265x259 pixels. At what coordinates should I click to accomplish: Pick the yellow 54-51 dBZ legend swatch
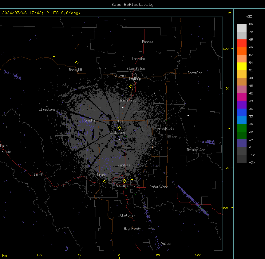(x=242, y=66)
